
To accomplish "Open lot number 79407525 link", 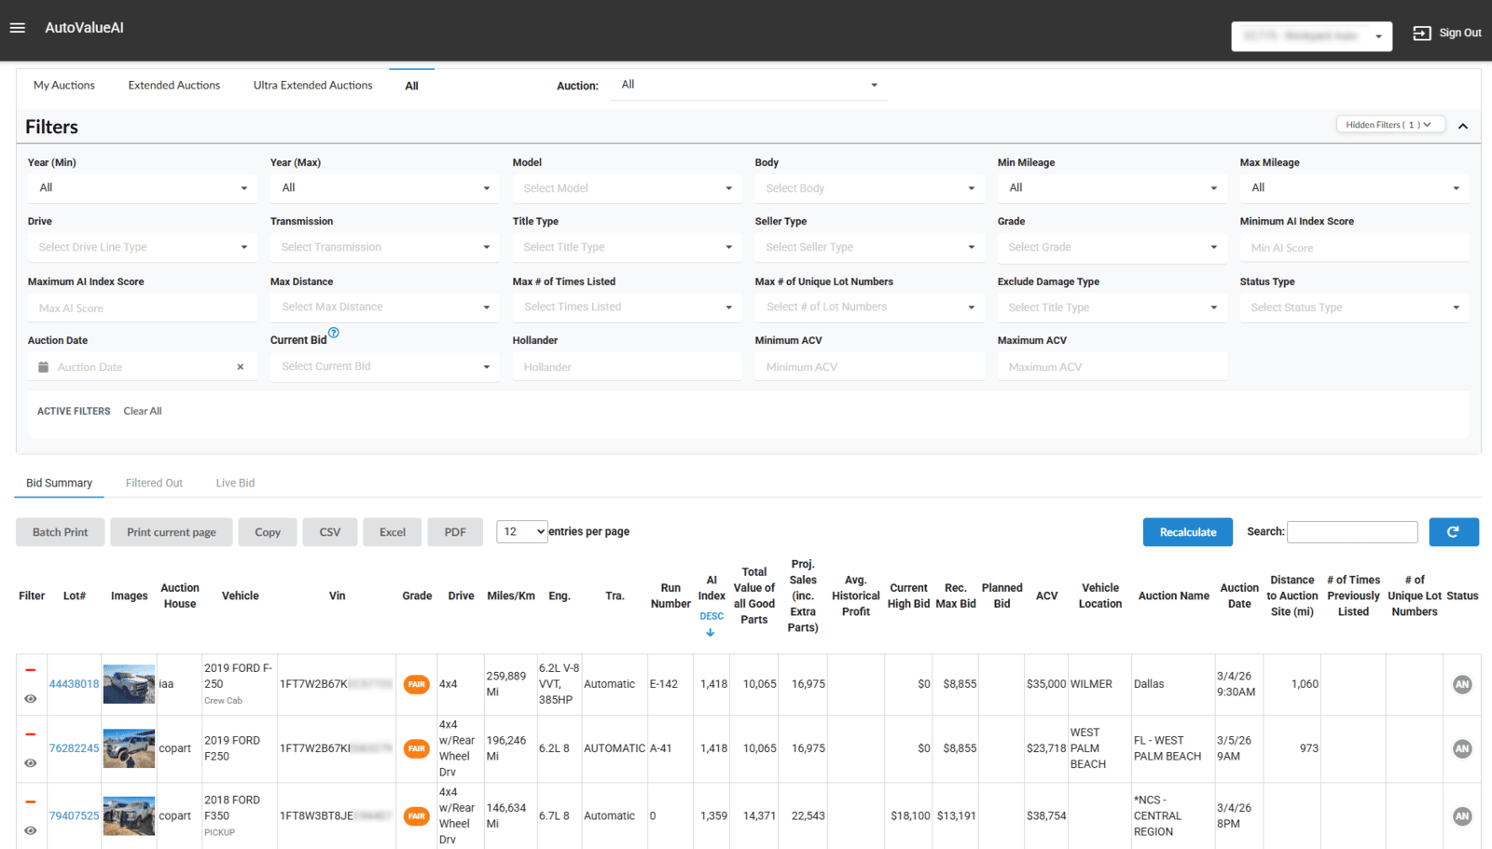I will tap(74, 816).
